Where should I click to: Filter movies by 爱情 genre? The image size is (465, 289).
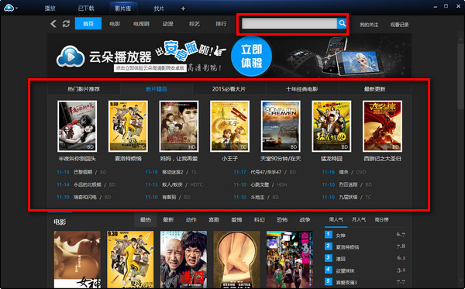236,219
